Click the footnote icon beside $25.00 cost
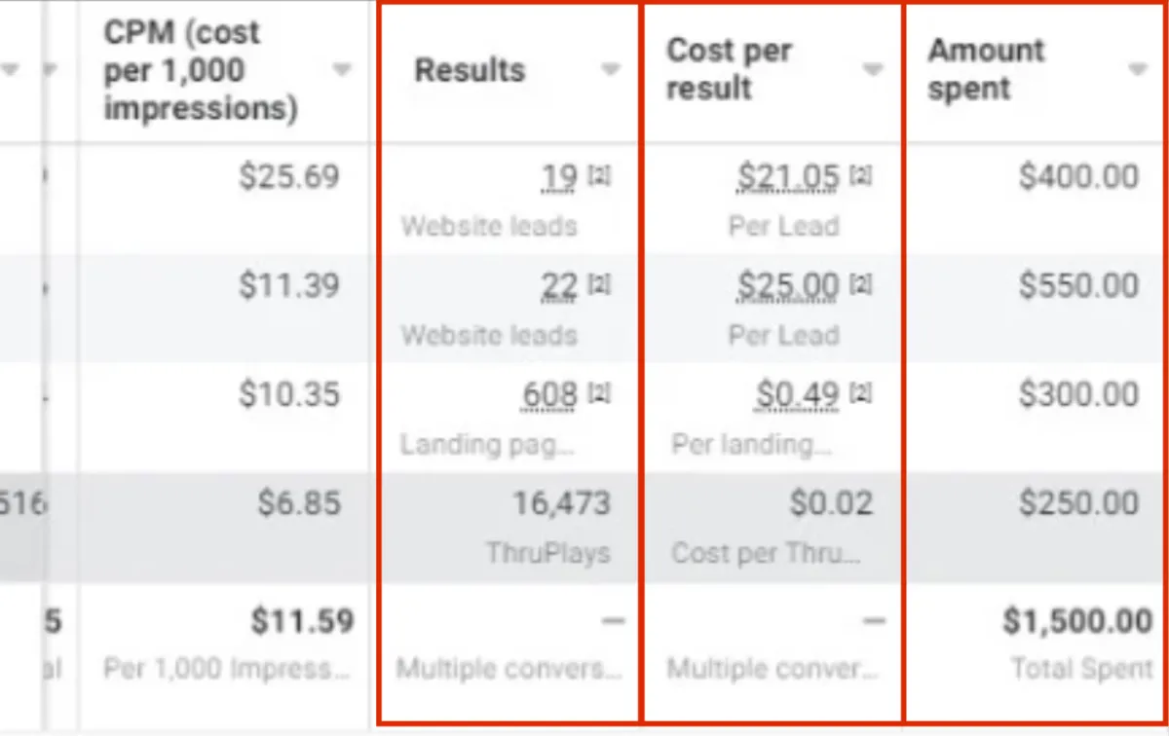Image resolution: width=1169 pixels, height=736 pixels. pos(860,285)
